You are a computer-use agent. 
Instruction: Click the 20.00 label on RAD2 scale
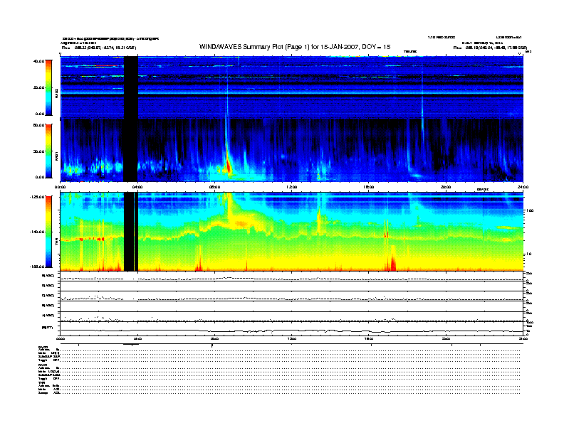[x=39, y=87]
